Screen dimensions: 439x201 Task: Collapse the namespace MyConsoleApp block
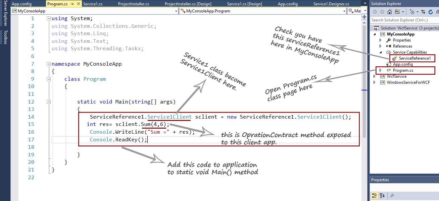[x=49, y=64]
